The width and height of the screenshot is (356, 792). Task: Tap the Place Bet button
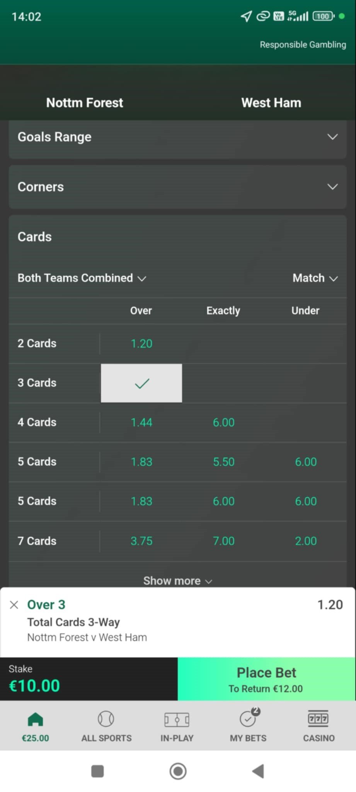pos(266,679)
